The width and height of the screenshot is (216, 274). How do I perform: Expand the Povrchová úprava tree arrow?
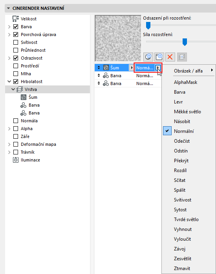(9, 34)
